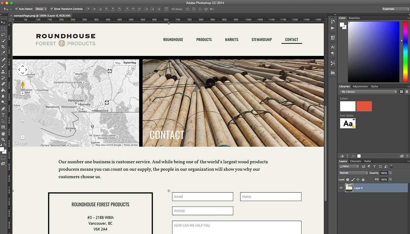Select the Horizontal Type tool
The width and height of the screenshot is (410, 234).
(x=3, y=115)
